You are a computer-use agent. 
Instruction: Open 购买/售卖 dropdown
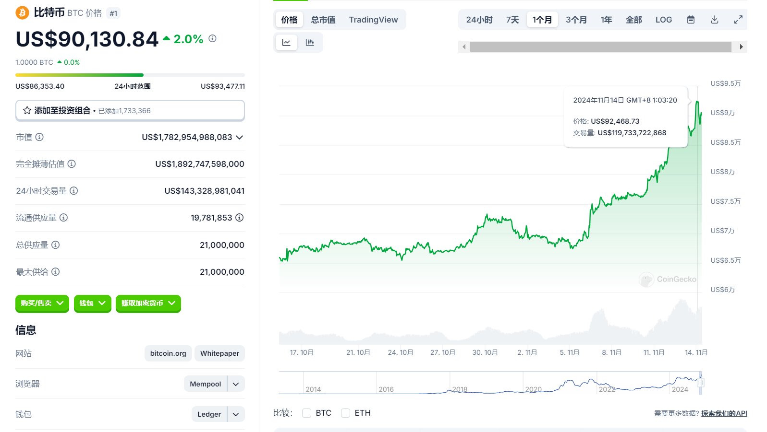[x=42, y=303]
